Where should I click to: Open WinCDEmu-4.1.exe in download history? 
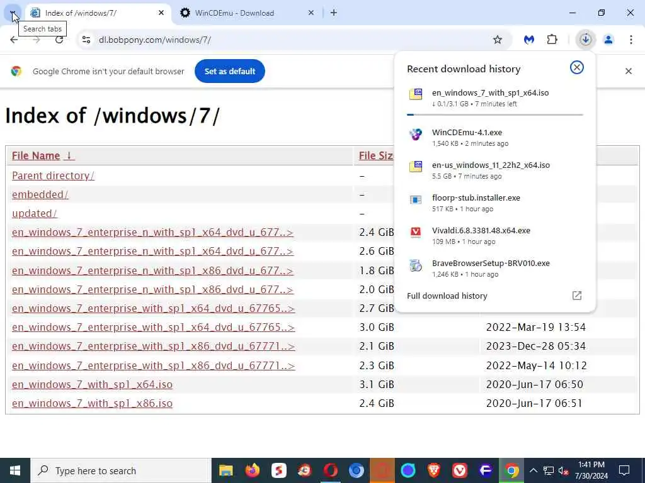495,138
